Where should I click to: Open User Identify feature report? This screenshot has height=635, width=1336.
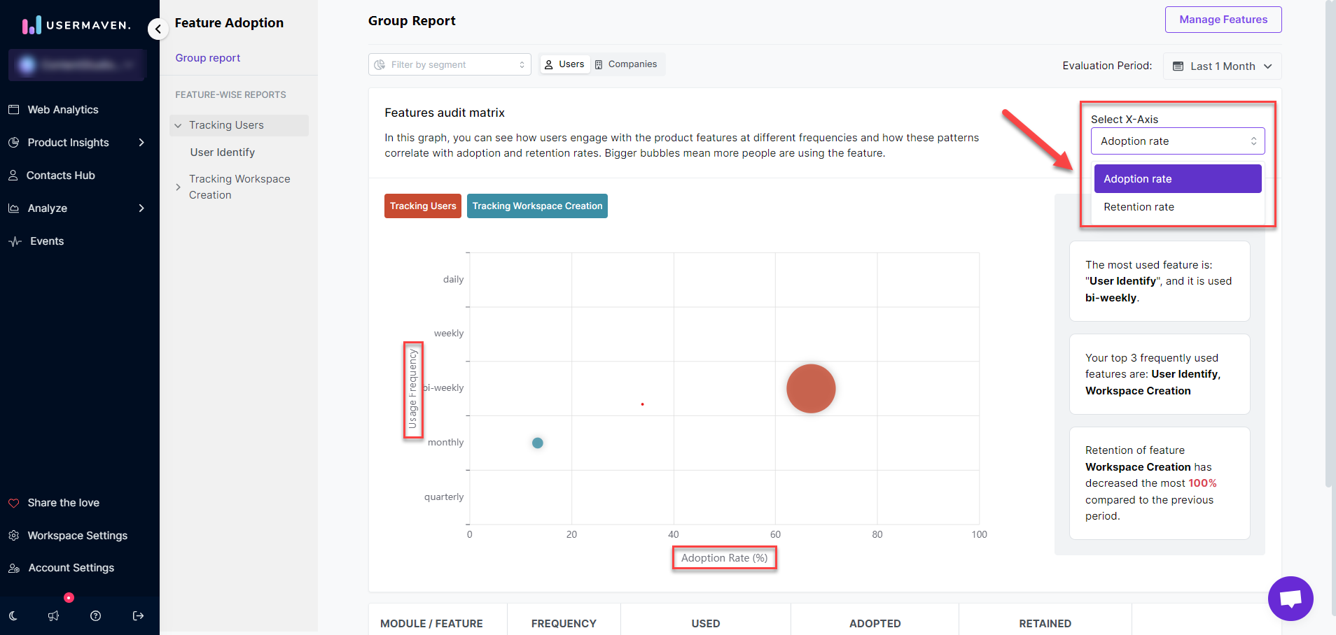pos(222,152)
